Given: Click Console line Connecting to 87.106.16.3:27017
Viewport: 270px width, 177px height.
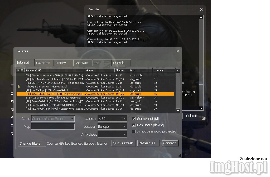Looking at the screenshot, I should click(x=114, y=22).
